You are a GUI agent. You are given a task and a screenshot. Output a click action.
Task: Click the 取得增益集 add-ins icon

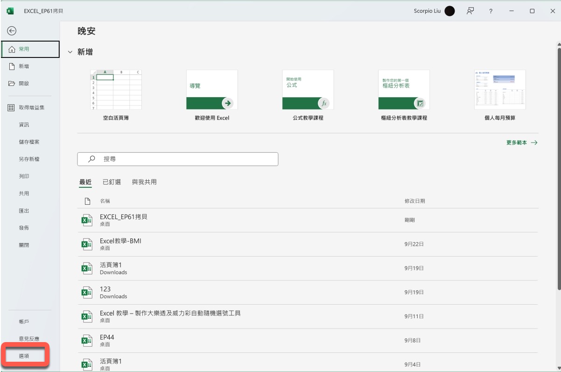(12, 107)
